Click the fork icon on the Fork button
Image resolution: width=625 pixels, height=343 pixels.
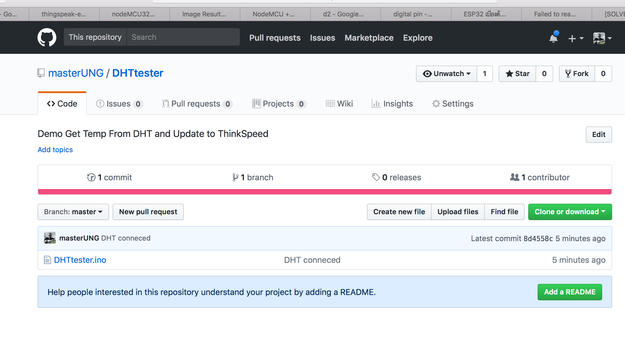tap(568, 74)
